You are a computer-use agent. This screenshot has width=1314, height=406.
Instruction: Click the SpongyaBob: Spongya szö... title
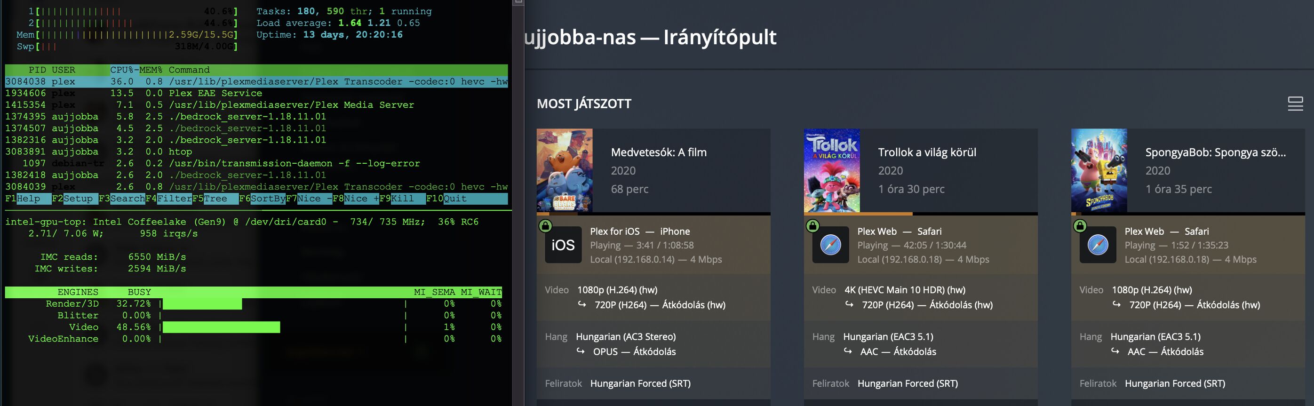click(1216, 152)
